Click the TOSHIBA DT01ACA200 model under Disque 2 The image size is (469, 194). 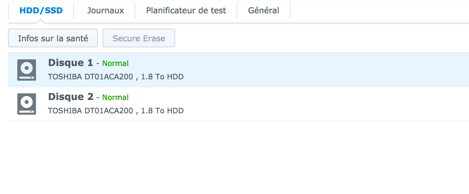pyautogui.click(x=90, y=111)
